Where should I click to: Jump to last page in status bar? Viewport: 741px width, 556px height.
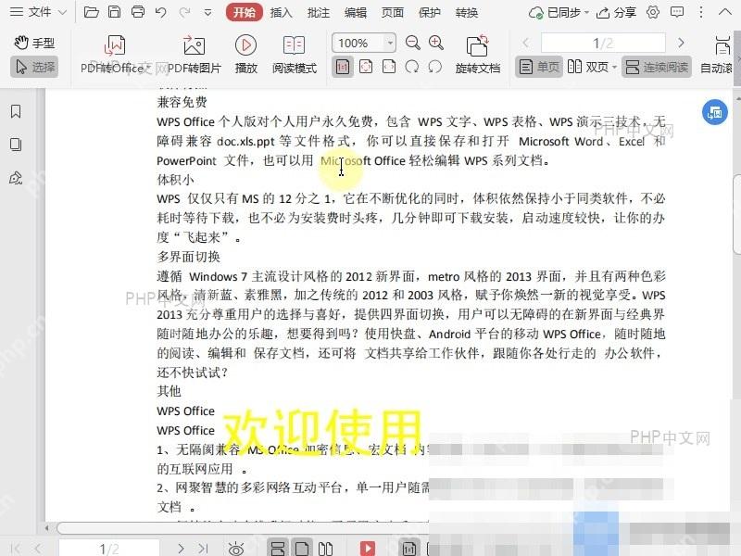tap(203, 549)
